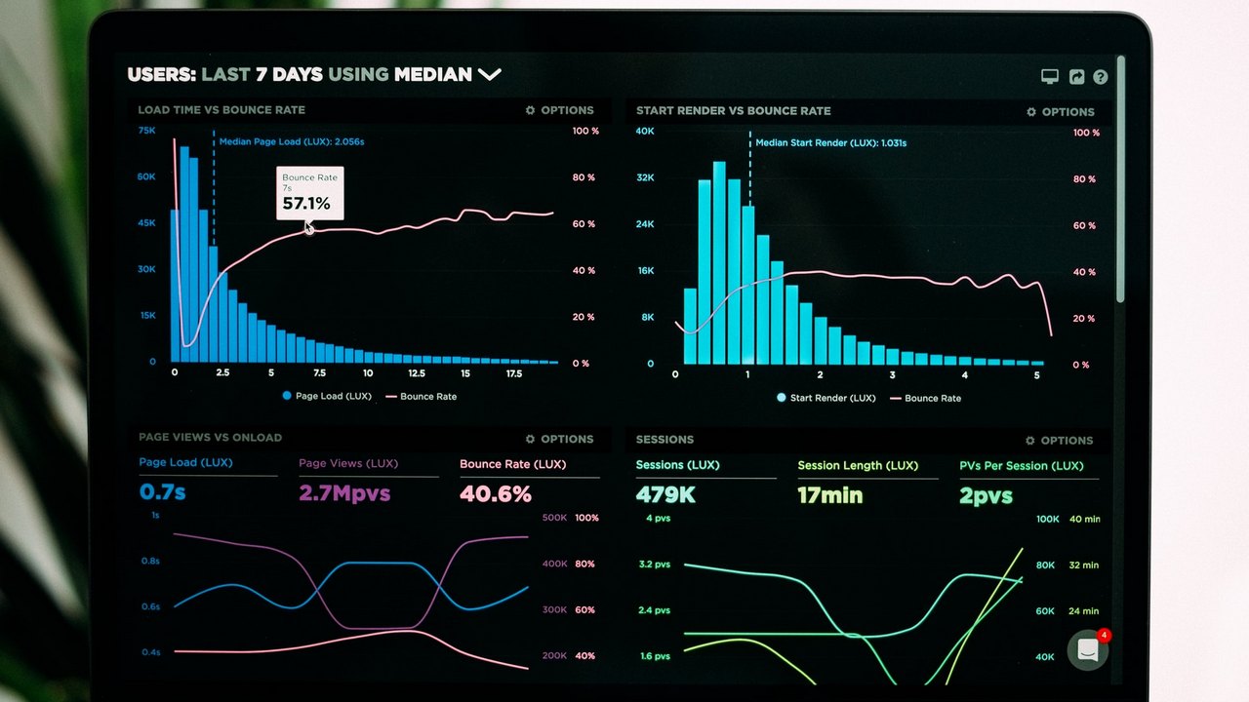This screenshot has width=1249, height=702.
Task: Click gear icon in Load Time vs Bounce Rate panel
Action: pyautogui.click(x=531, y=110)
